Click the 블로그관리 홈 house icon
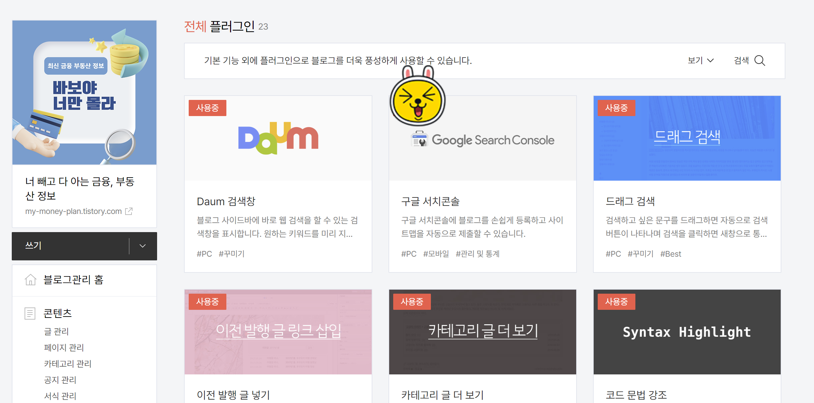Image resolution: width=814 pixels, height=403 pixels. click(30, 280)
